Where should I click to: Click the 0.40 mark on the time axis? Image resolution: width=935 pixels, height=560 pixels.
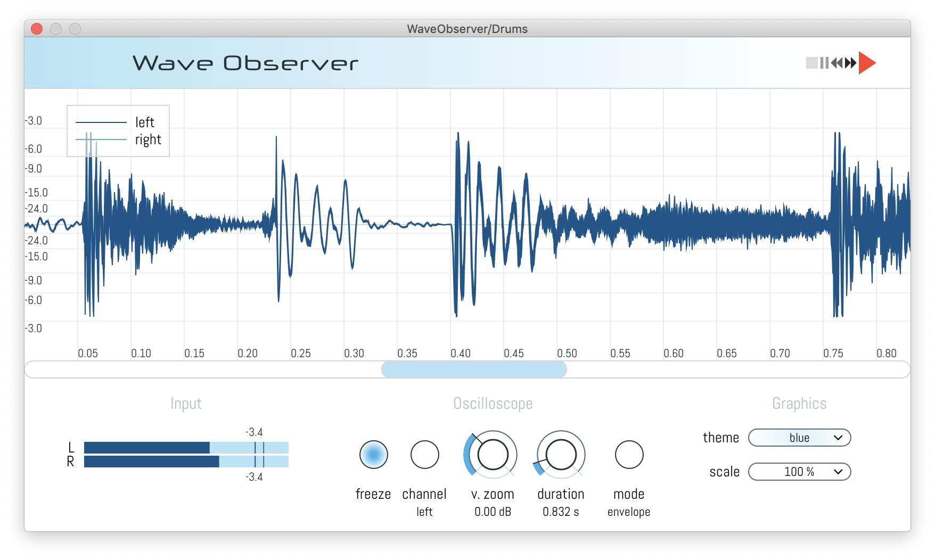[x=461, y=353]
